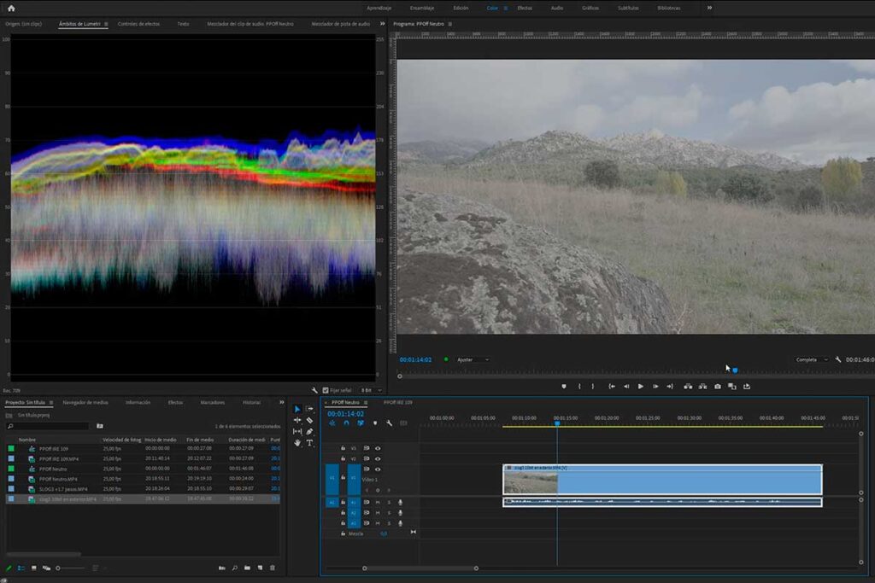Image resolution: width=875 pixels, height=583 pixels.
Task: Open the Program Monitor settings wrench icon
Action: point(838,359)
